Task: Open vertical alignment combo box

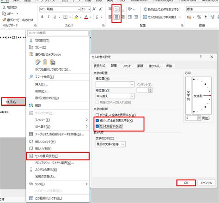Action: 115,96
